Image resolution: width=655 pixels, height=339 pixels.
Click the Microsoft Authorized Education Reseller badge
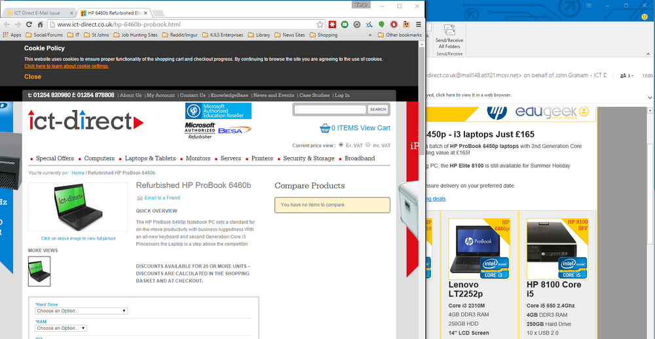point(219,111)
